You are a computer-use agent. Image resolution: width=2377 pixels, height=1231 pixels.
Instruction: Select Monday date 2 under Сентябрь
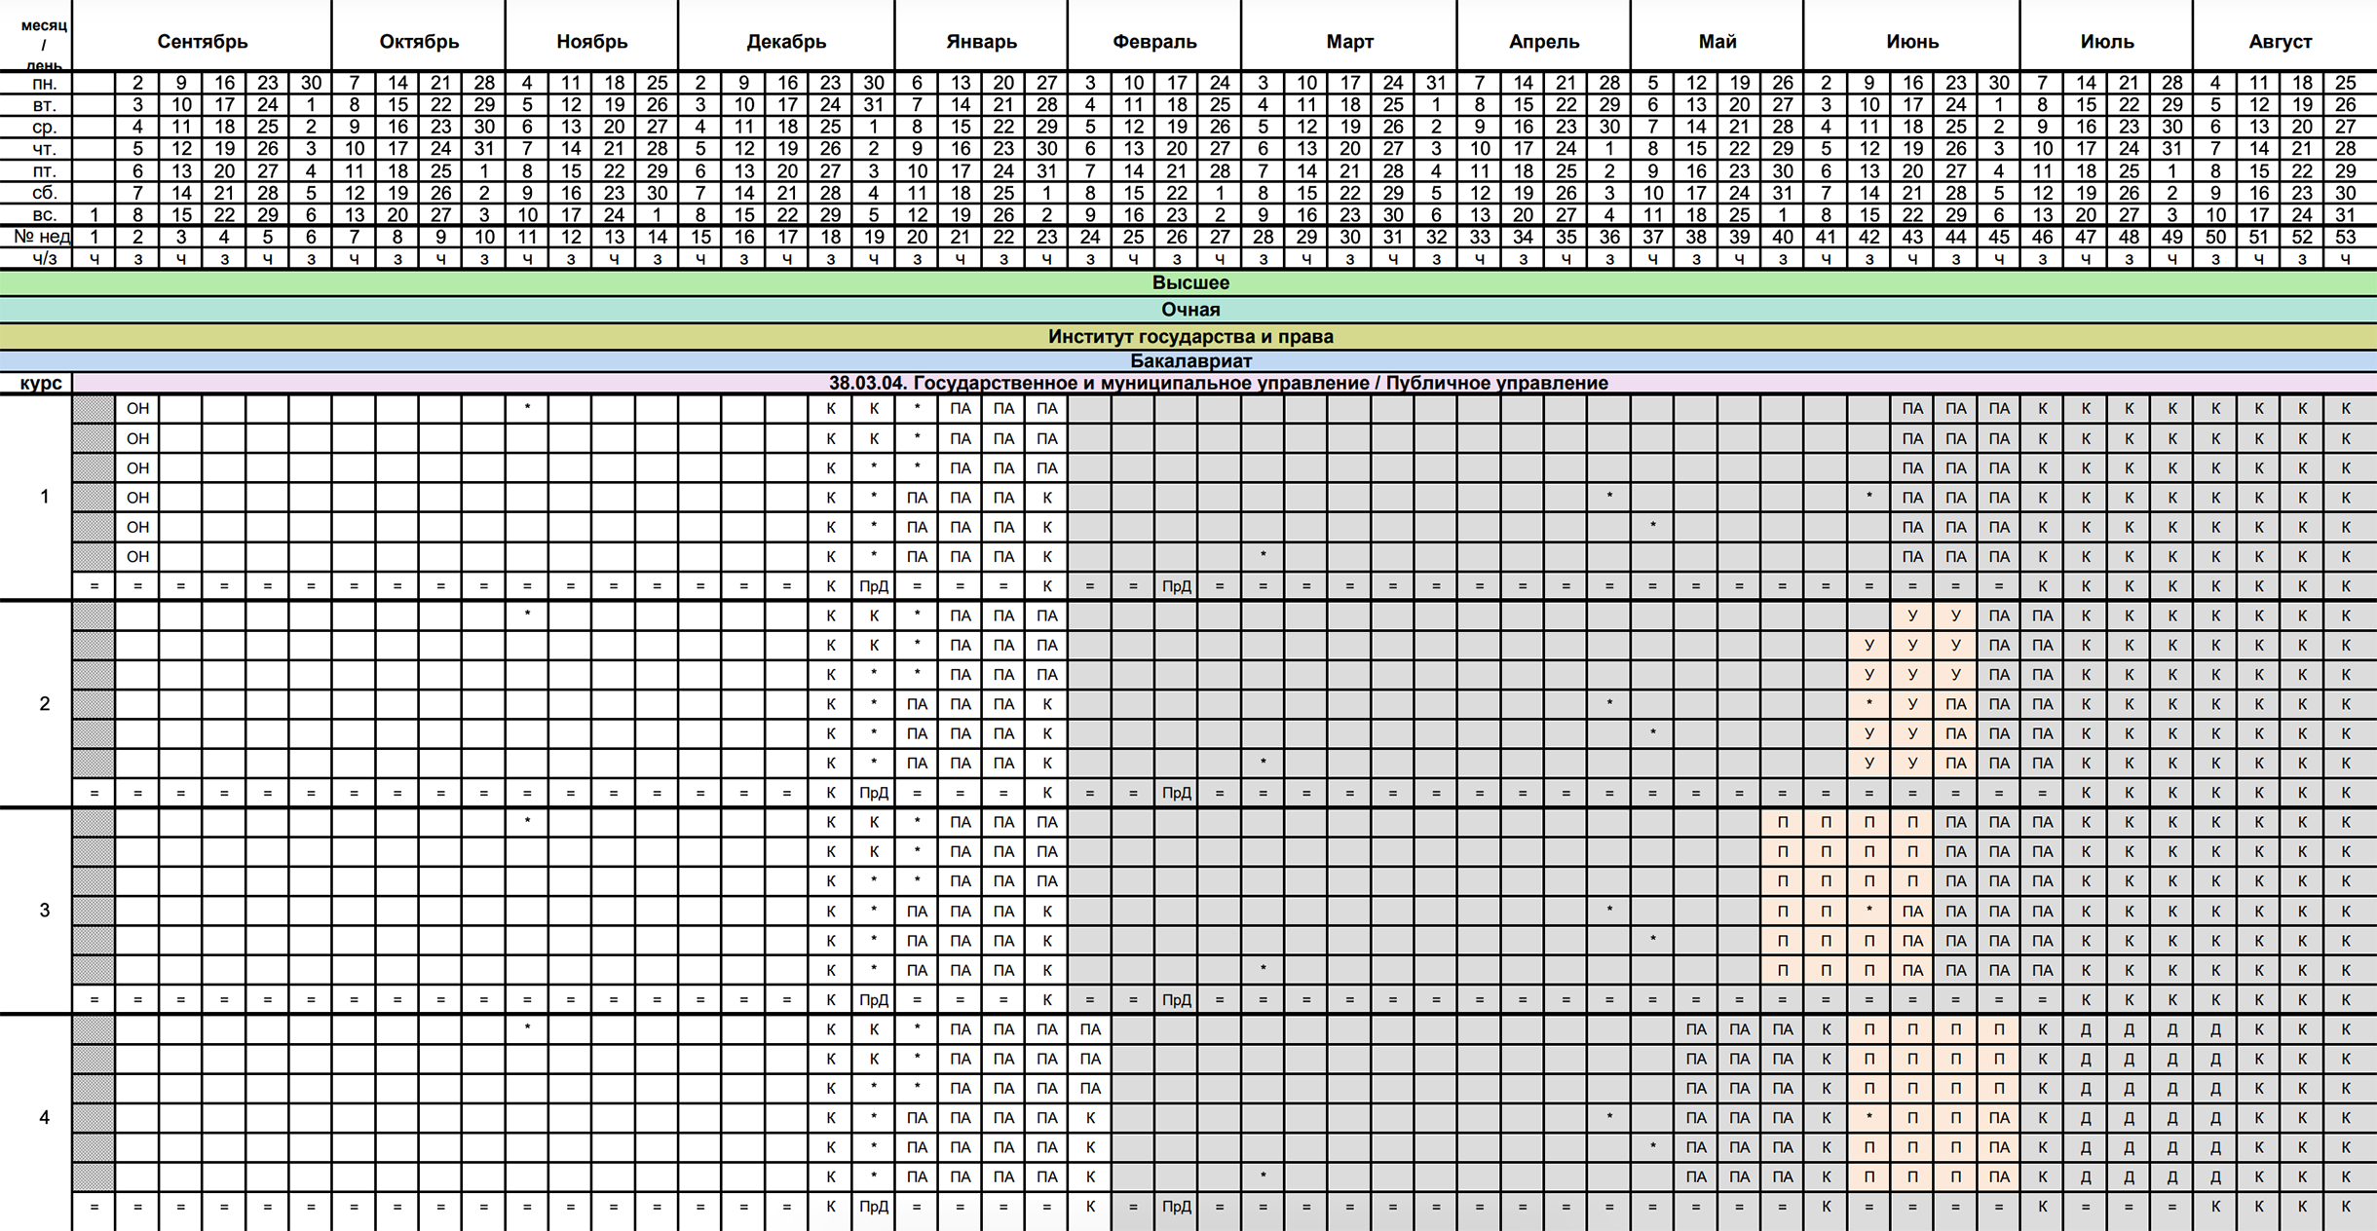[x=137, y=83]
